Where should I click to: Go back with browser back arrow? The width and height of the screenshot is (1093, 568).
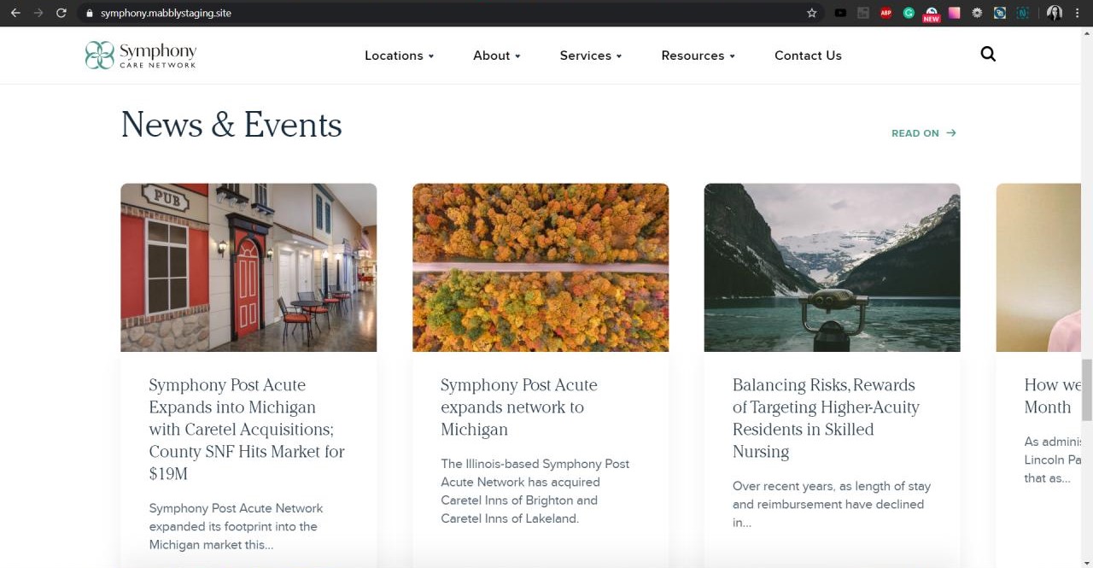15,13
